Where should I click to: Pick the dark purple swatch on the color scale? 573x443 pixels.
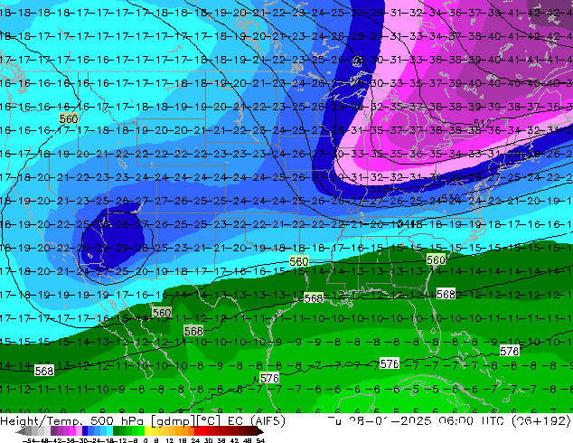(x=53, y=430)
